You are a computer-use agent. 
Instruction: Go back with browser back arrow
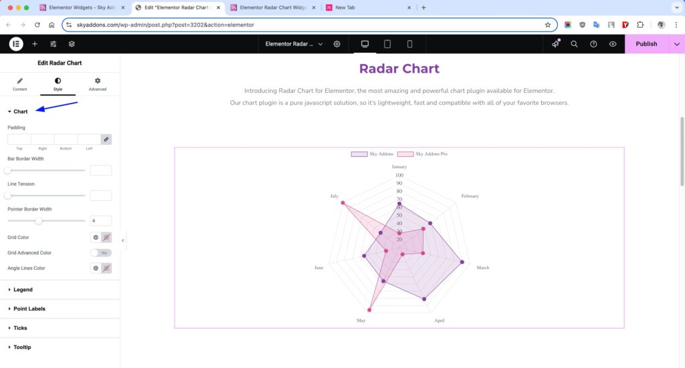point(8,25)
